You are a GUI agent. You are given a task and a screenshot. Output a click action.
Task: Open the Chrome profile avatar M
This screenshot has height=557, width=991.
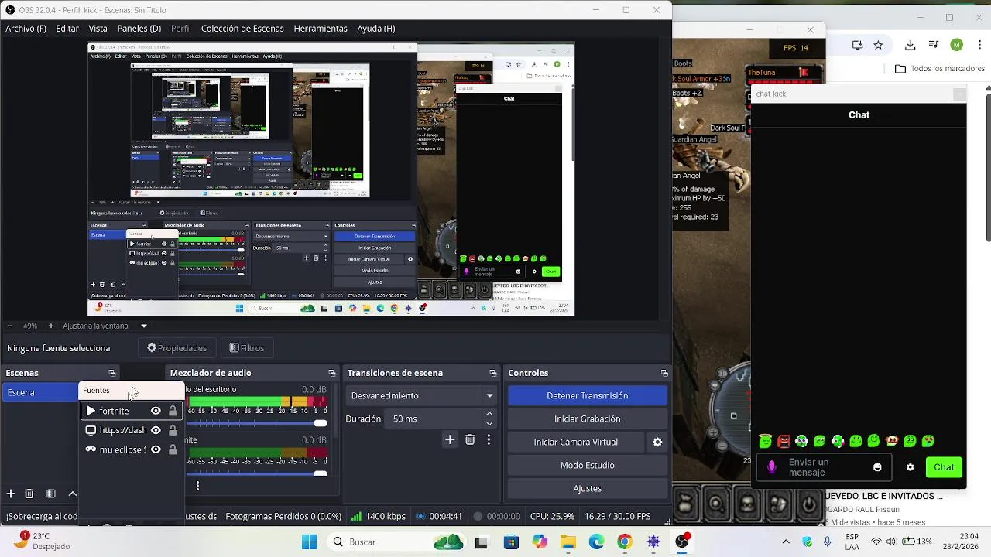(x=957, y=45)
